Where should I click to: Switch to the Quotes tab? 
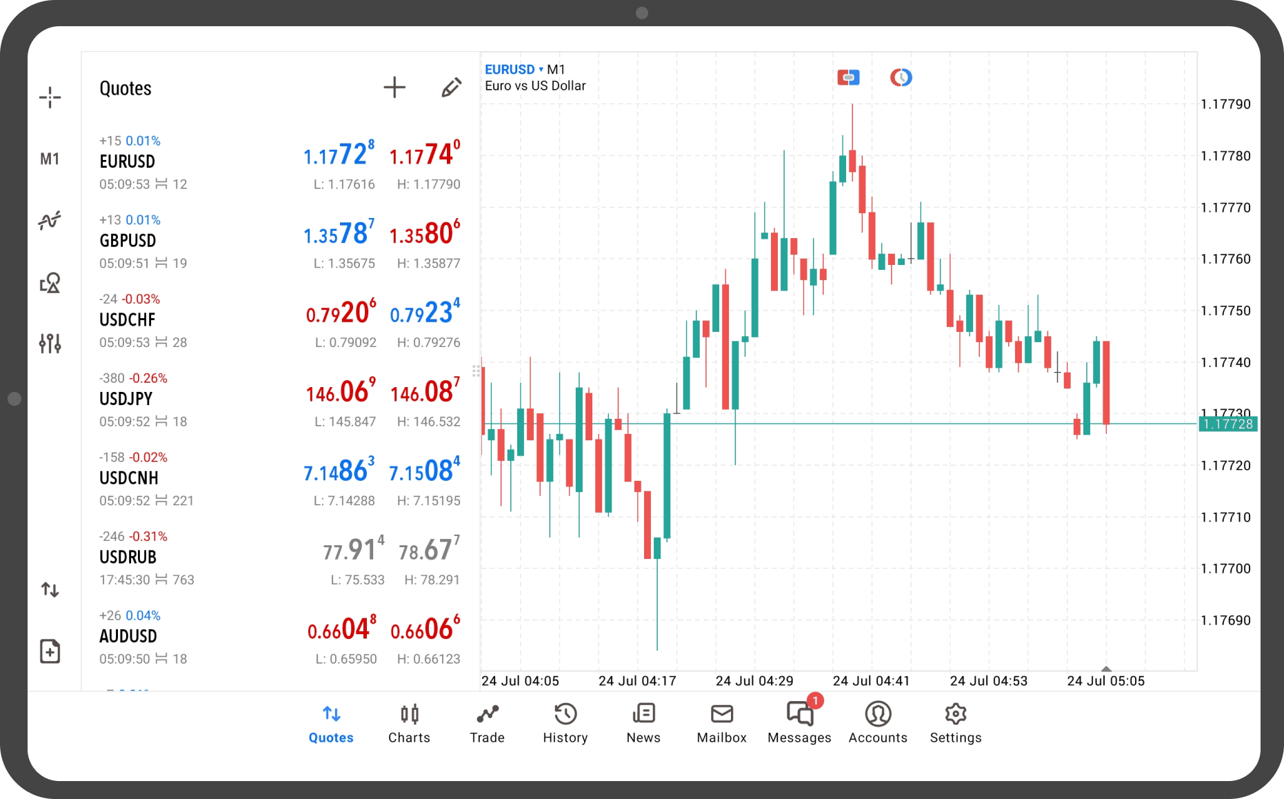point(331,723)
